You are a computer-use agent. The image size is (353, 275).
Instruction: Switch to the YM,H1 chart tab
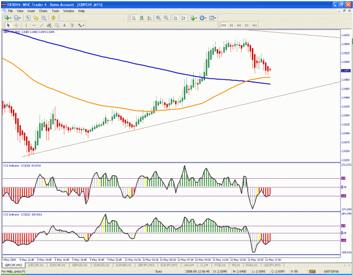(236, 265)
